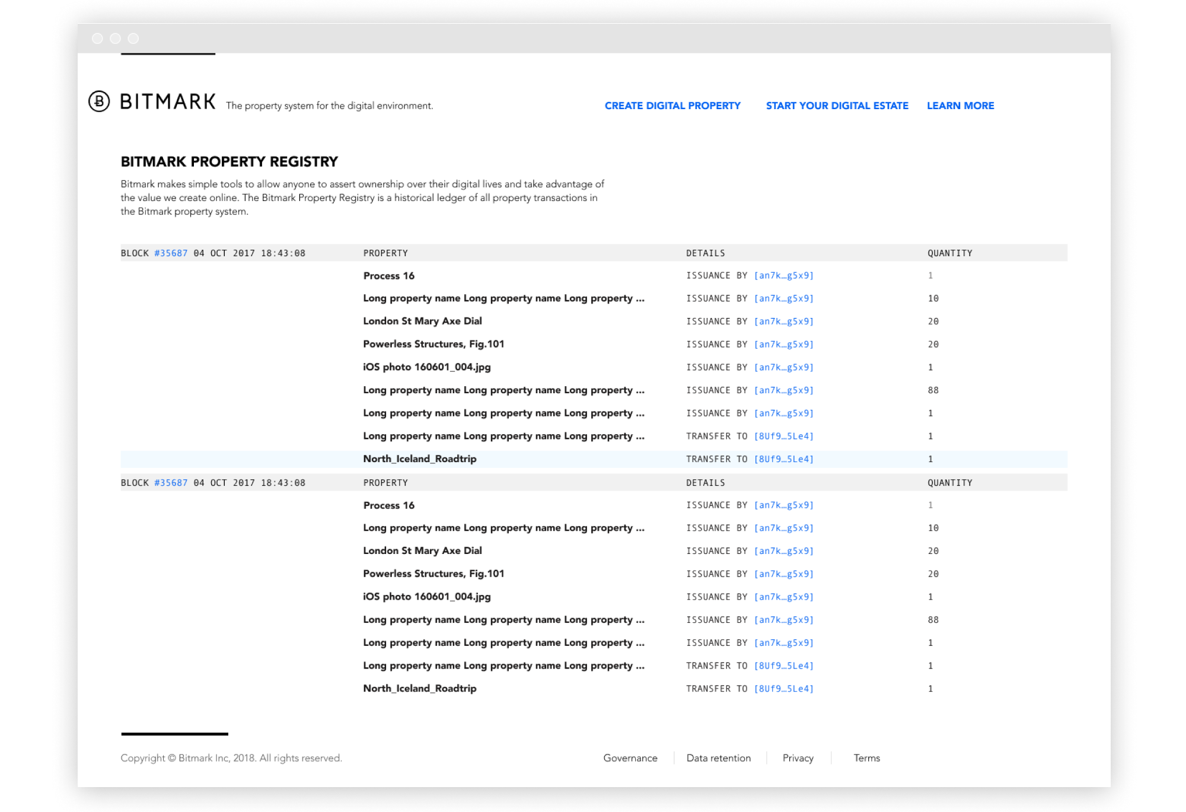The image size is (1186, 812).
Task: Click the BITMARK wordmark in the header
Action: click(168, 102)
